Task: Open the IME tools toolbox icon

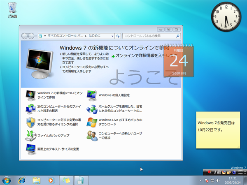Action: click(x=229, y=173)
